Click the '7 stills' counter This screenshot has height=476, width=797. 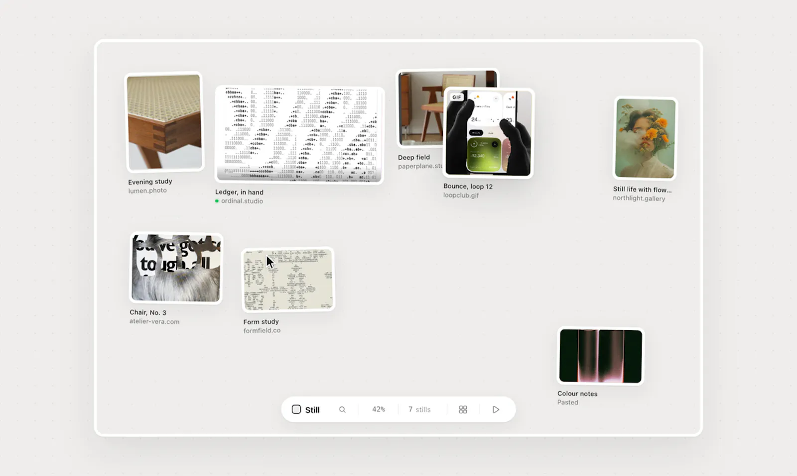click(x=419, y=409)
